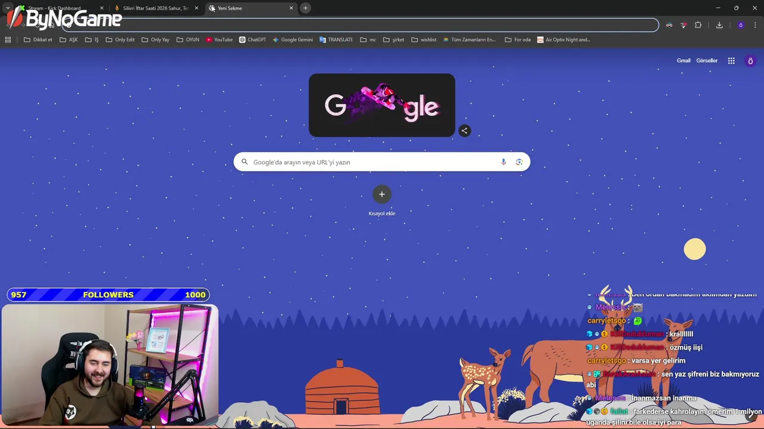The image size is (764, 429).
Task: Show browser downloads
Action: 719,25
